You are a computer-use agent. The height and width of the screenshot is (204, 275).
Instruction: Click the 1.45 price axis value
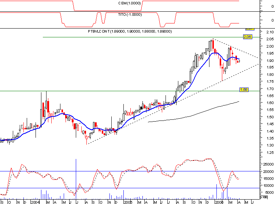pyautogui.click(x=270, y=124)
